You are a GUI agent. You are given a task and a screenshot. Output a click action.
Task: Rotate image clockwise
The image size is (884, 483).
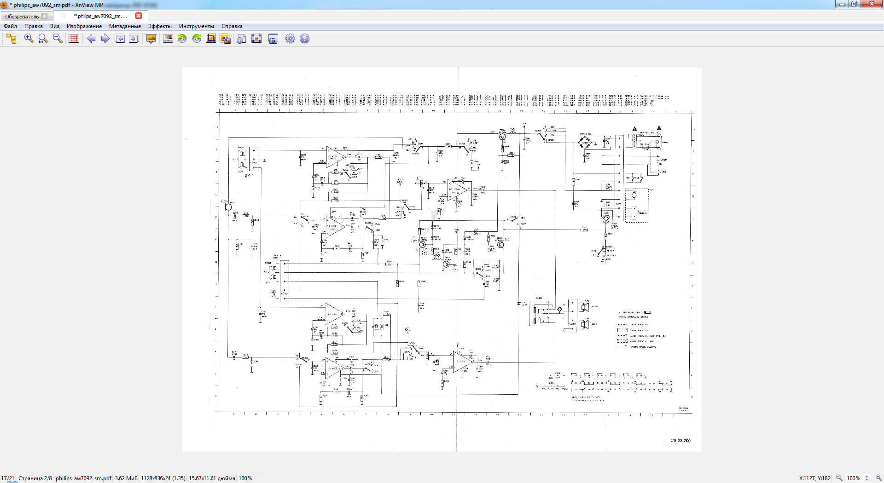(197, 39)
